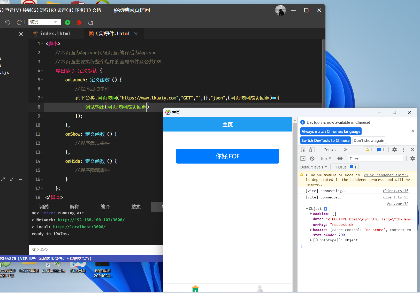Screen dimensions: 420x293
Task: Click the redo arrow in IDE toolbar
Action: point(19,22)
